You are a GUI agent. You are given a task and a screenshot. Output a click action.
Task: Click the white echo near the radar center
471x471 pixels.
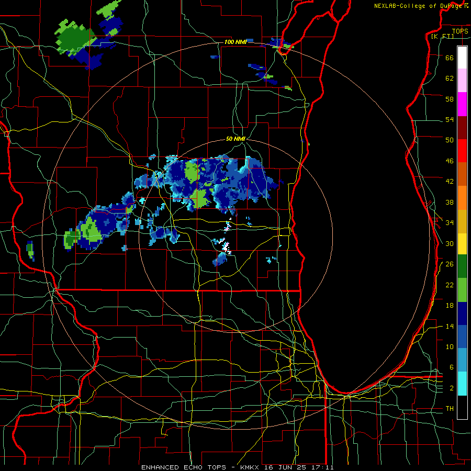[x=226, y=248]
